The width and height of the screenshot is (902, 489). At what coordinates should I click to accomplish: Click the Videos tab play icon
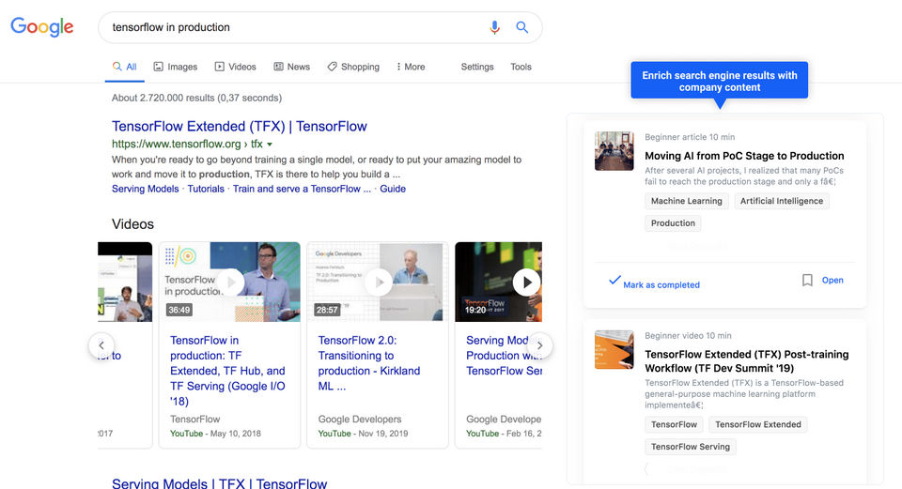click(x=219, y=67)
